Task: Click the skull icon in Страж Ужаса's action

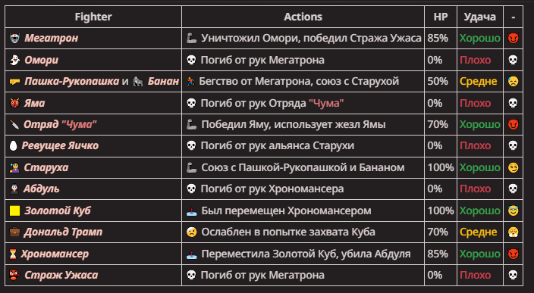Action: (191, 275)
